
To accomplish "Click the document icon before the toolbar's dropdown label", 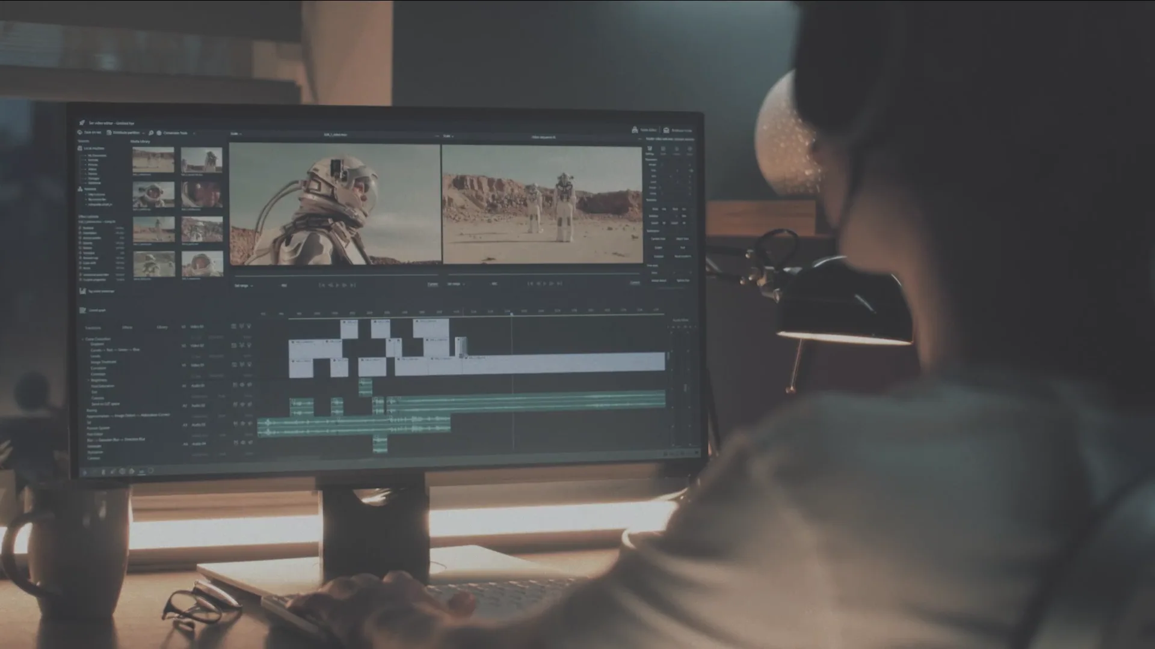I will pyautogui.click(x=109, y=132).
